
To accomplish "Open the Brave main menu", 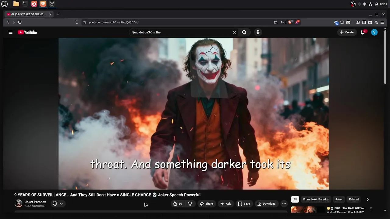I will pos(382,22).
